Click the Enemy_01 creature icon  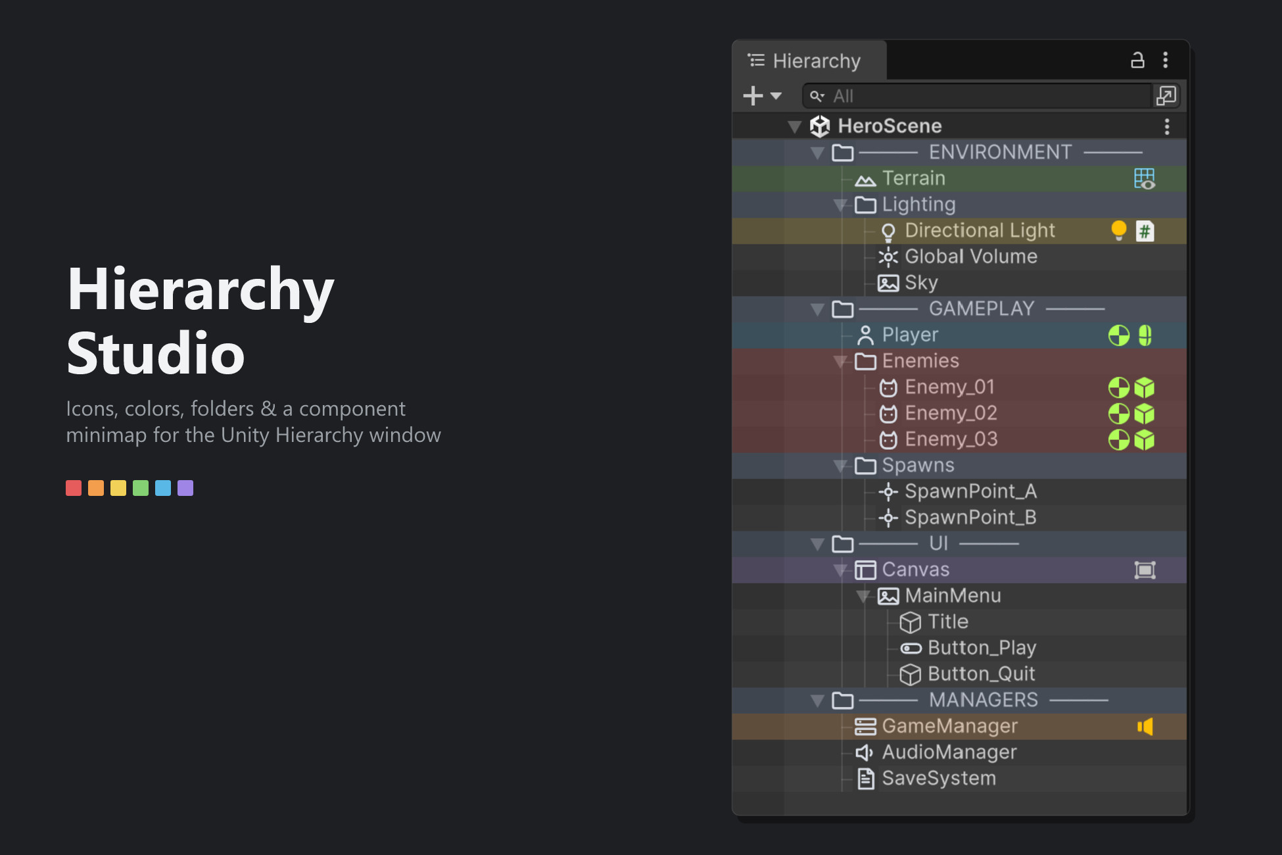click(888, 388)
